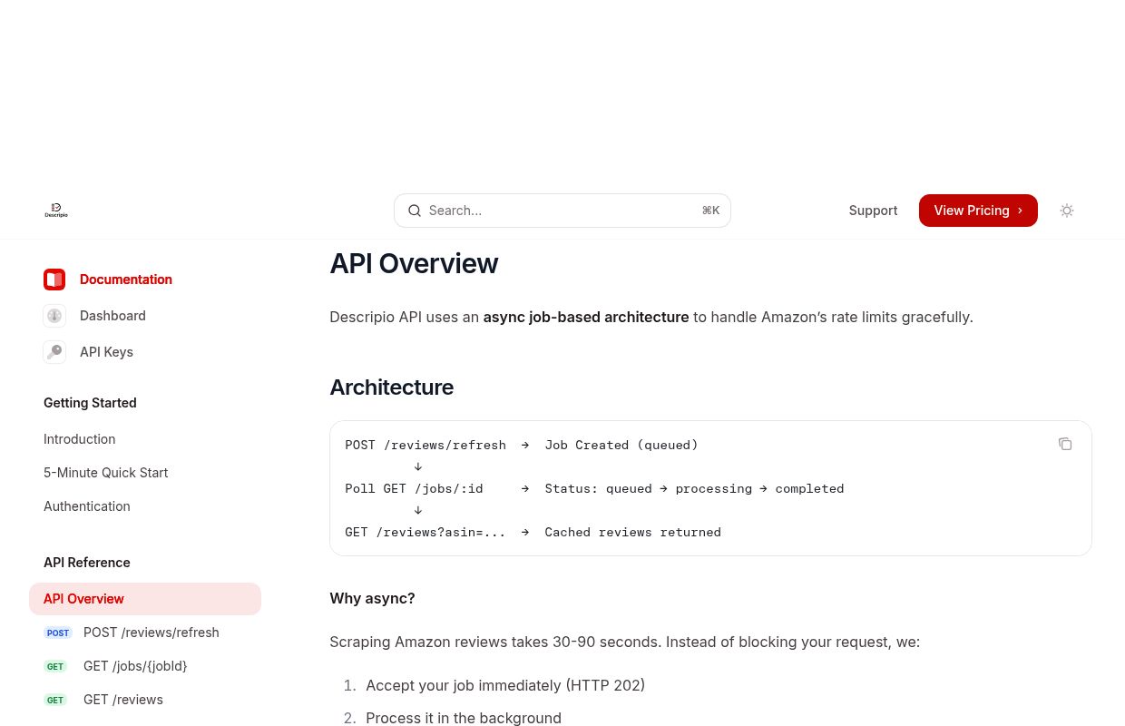Click 'Scraping Amazon reviews takes 30-90 seconds' sentence
Viewport: 1125px width, 726px height.
[x=495, y=642]
